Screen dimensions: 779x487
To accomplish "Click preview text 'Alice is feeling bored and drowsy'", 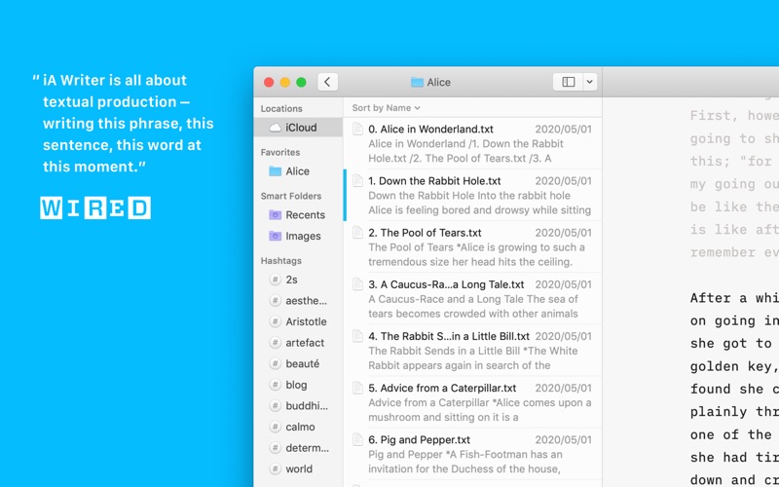I will [449, 210].
